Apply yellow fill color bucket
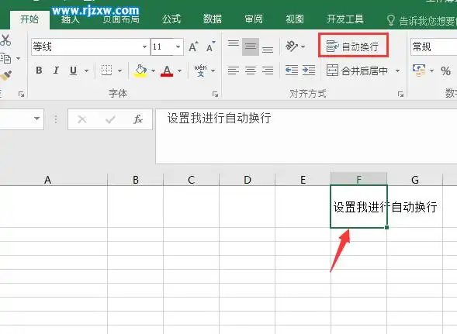457x334 pixels. (140, 71)
